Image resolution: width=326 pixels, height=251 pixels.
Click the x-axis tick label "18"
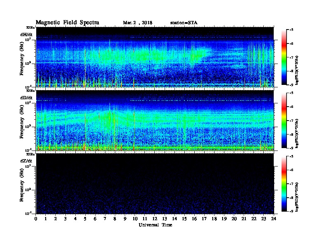pyautogui.click(x=214, y=219)
